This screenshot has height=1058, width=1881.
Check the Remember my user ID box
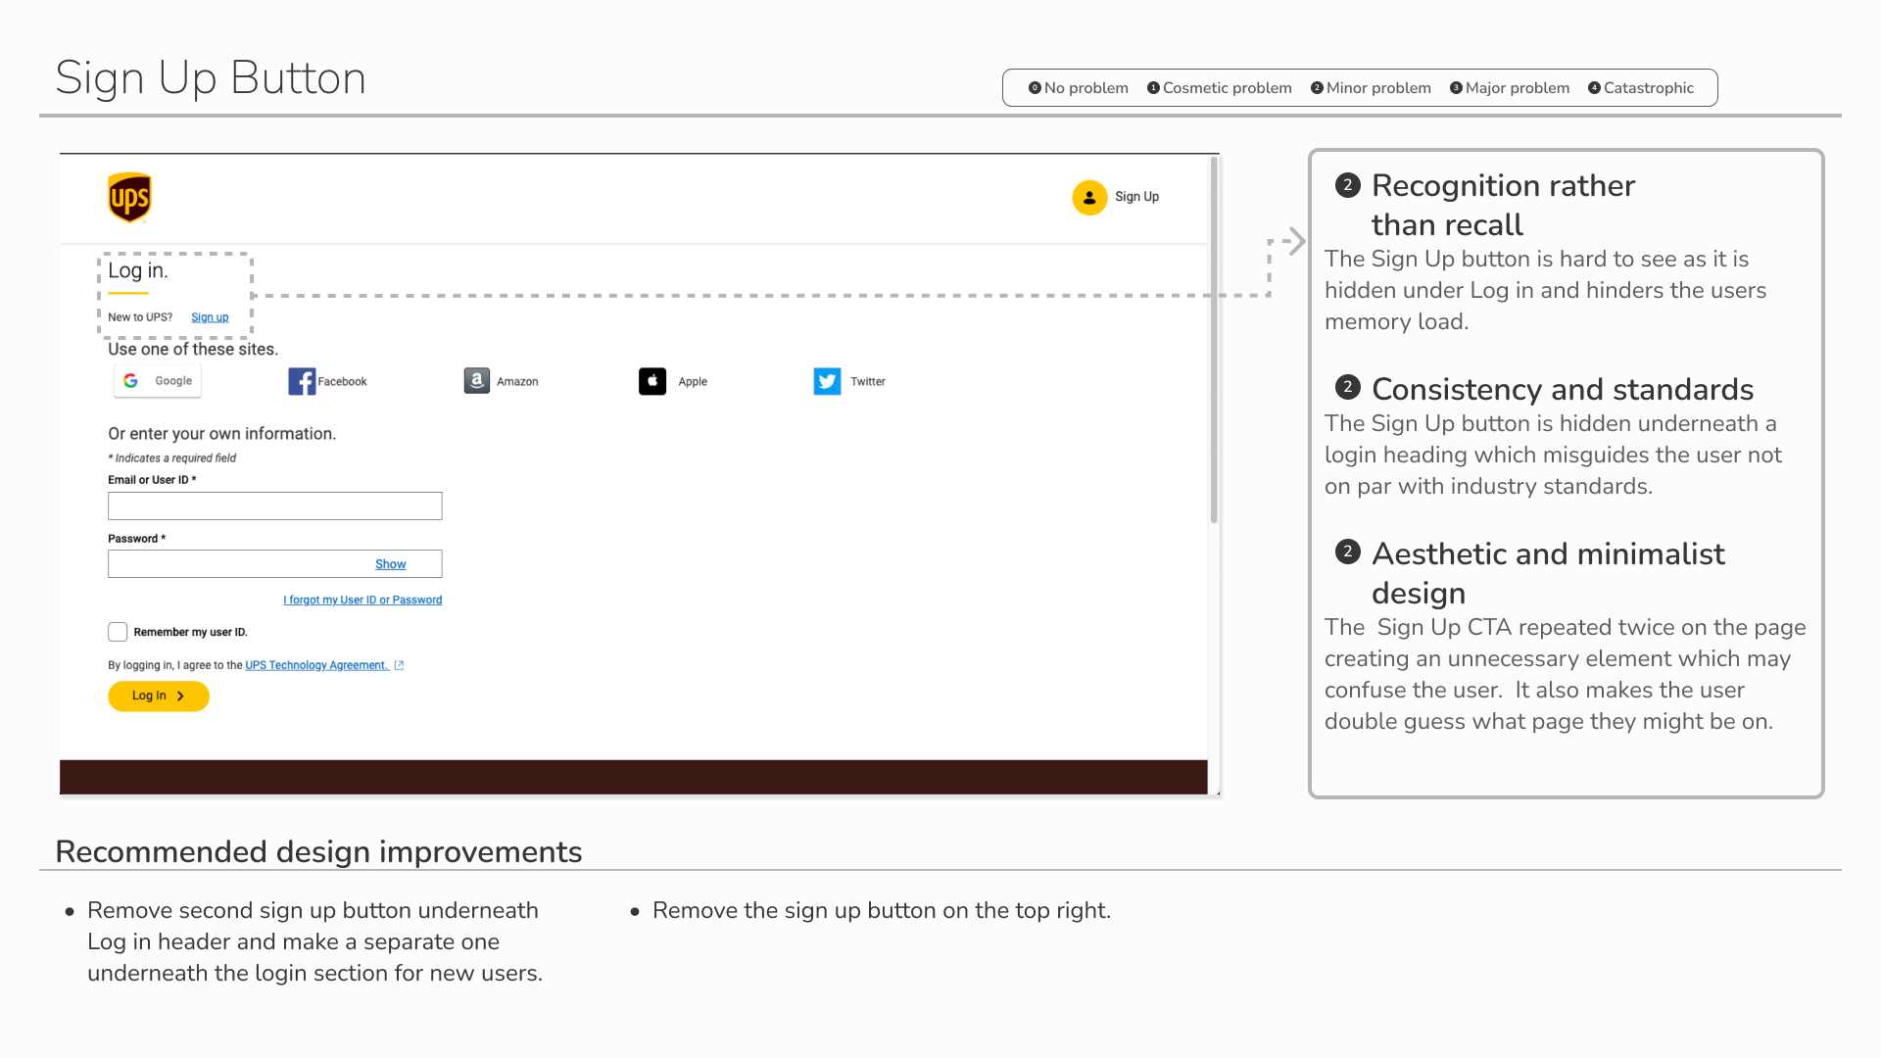(118, 632)
